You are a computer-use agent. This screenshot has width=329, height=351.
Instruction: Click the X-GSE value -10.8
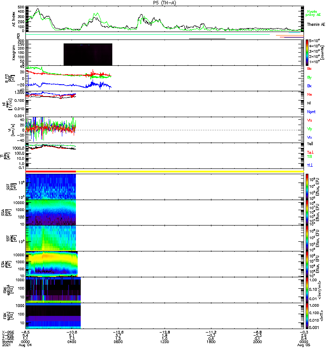[72, 332]
